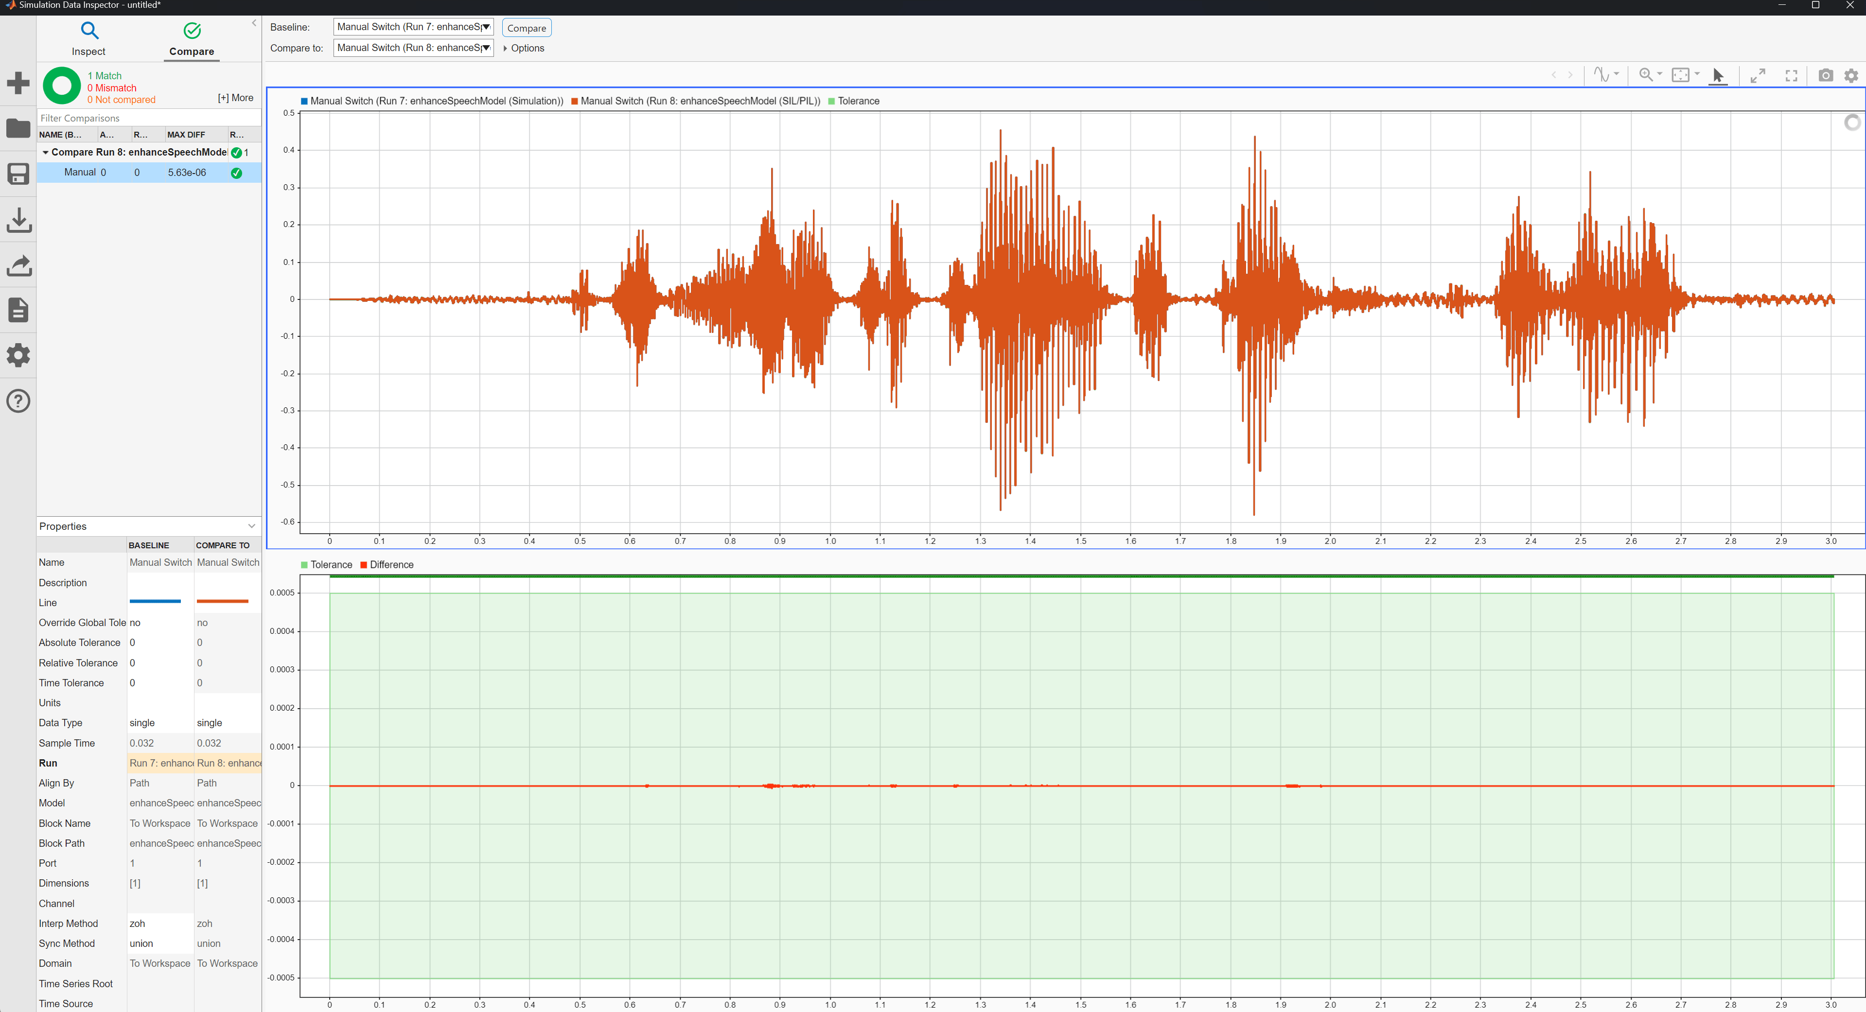The image size is (1866, 1012).
Task: Click the import download arrow icon
Action: (18, 220)
